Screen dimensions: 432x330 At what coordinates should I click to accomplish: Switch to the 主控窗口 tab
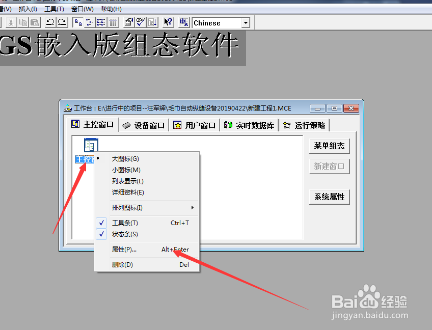point(93,124)
